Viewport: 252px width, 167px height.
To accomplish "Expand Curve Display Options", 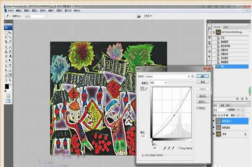I will click(x=142, y=155).
